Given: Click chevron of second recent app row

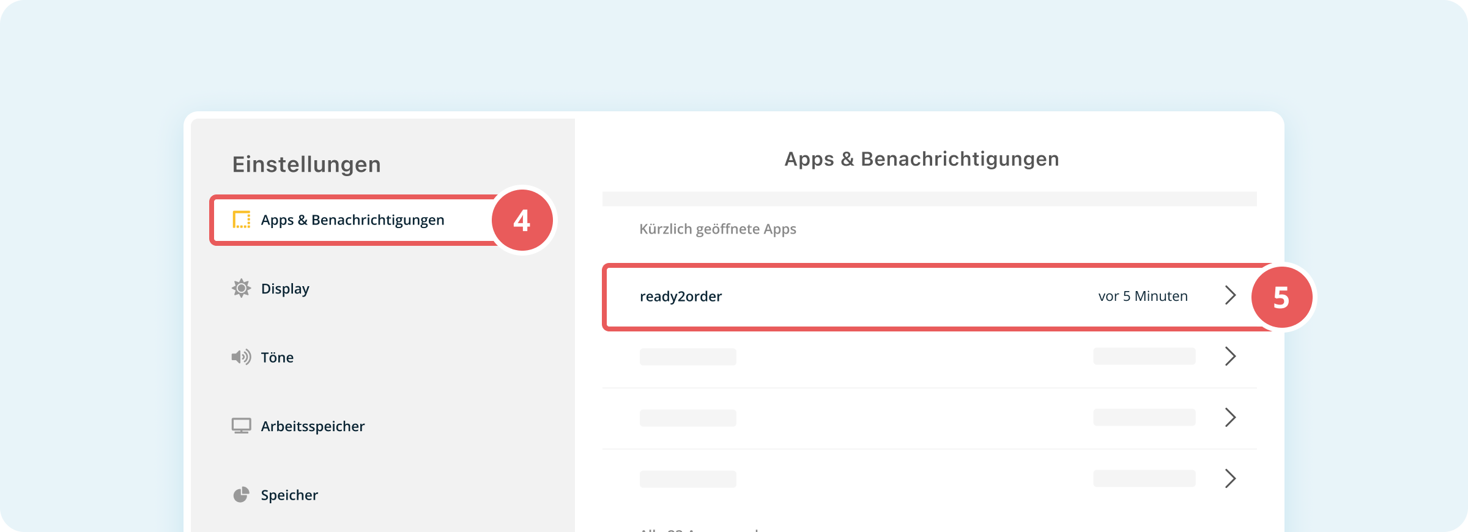Looking at the screenshot, I should [1231, 357].
